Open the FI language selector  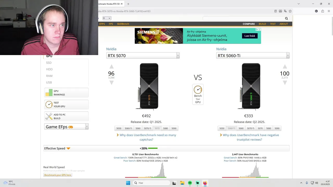click(x=107, y=18)
